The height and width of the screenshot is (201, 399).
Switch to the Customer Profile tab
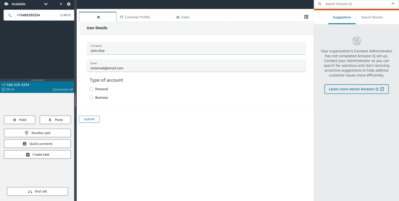point(136,16)
